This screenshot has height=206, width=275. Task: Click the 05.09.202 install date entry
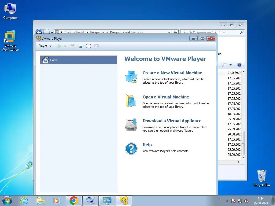[x=234, y=119]
